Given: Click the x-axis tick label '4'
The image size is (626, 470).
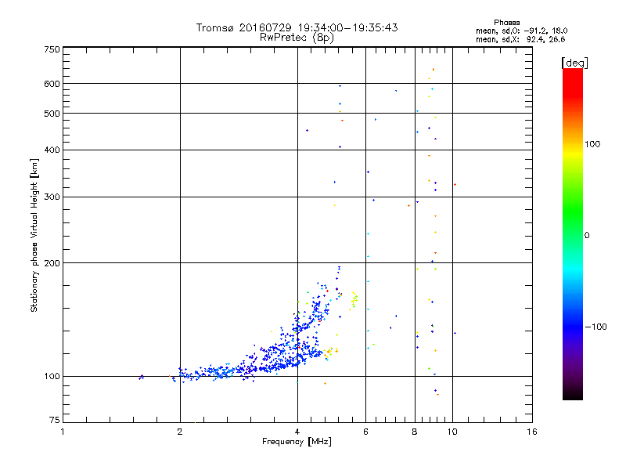Looking at the screenshot, I should pos(297,432).
